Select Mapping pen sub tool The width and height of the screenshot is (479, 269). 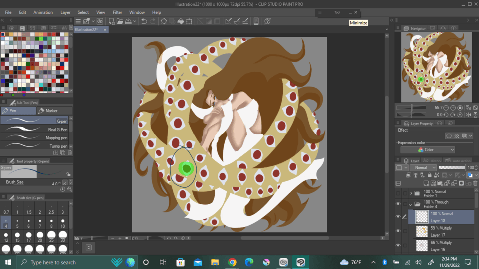click(x=34, y=138)
